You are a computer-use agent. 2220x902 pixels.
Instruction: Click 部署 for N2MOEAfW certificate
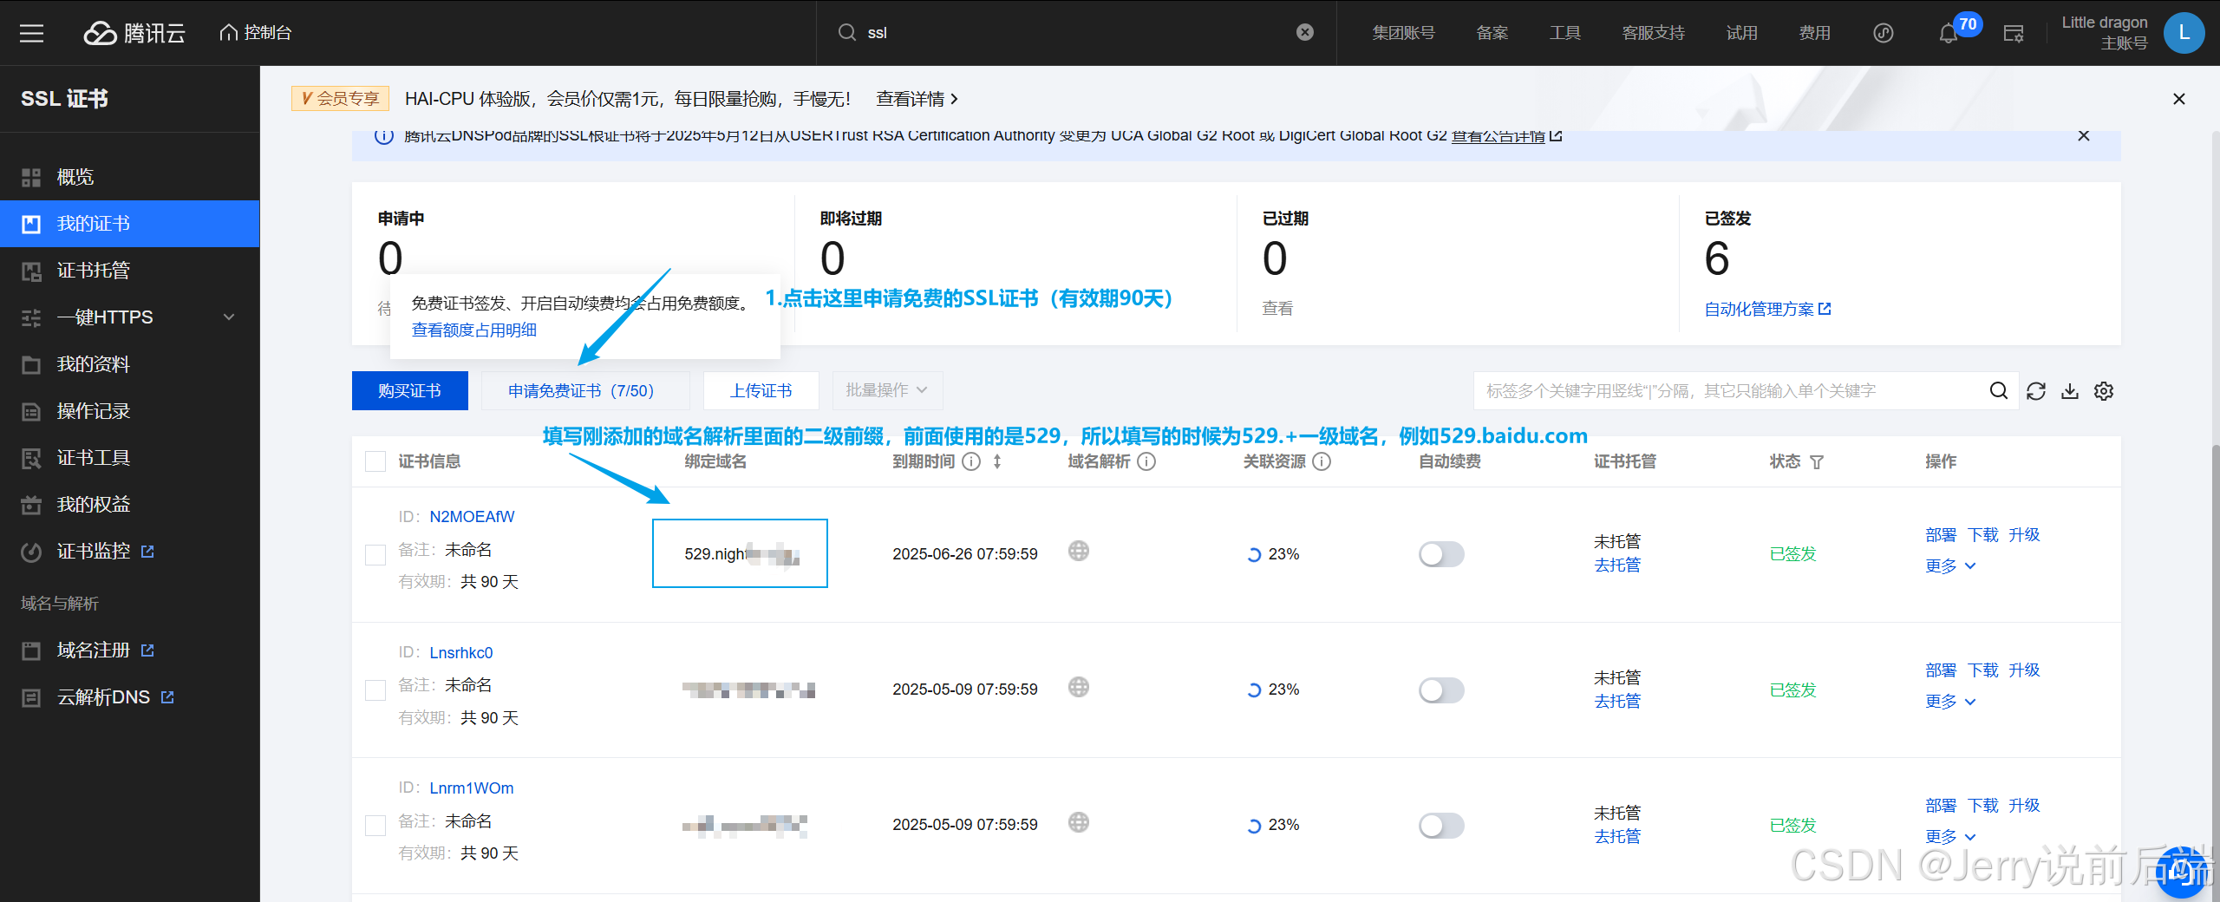tap(1941, 535)
